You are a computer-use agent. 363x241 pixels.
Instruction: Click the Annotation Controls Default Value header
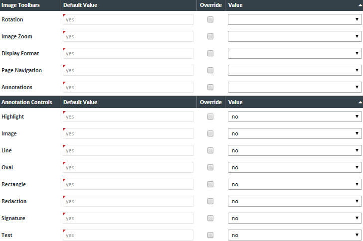click(80, 102)
